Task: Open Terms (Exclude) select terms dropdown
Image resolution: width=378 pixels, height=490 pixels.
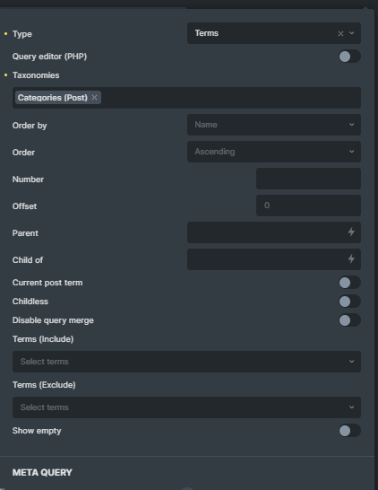Action: (186, 407)
